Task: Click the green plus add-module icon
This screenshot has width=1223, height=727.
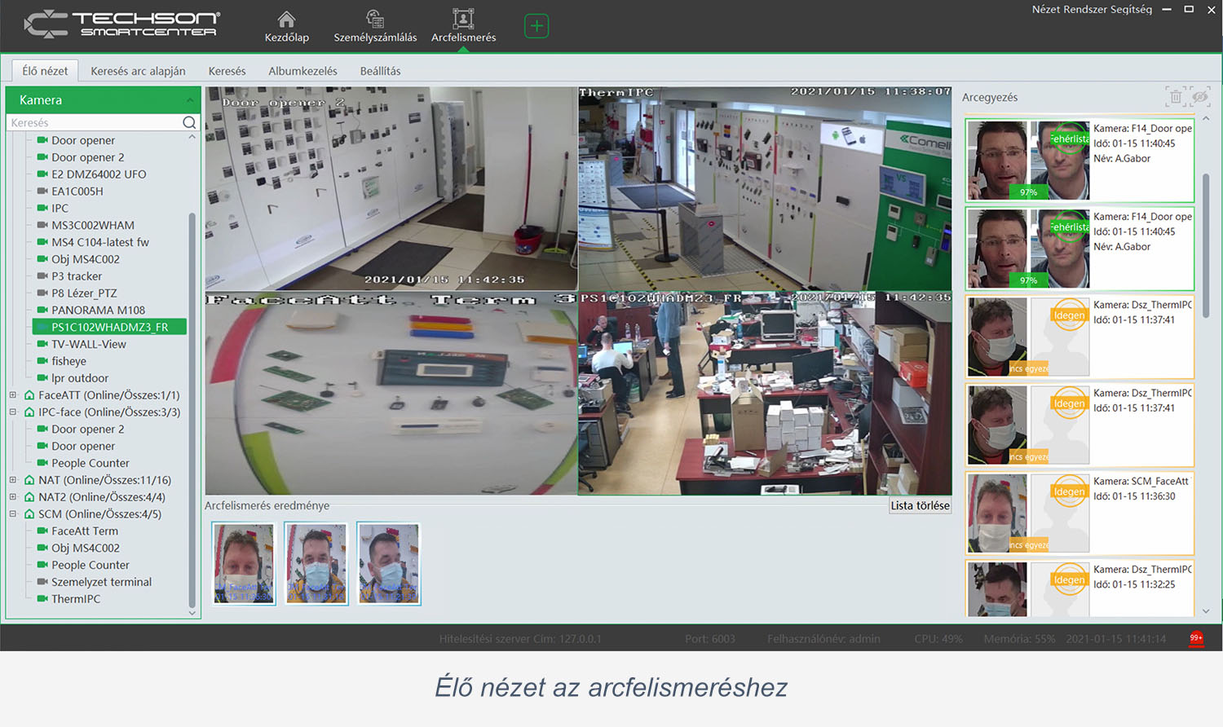Action: pos(536,26)
